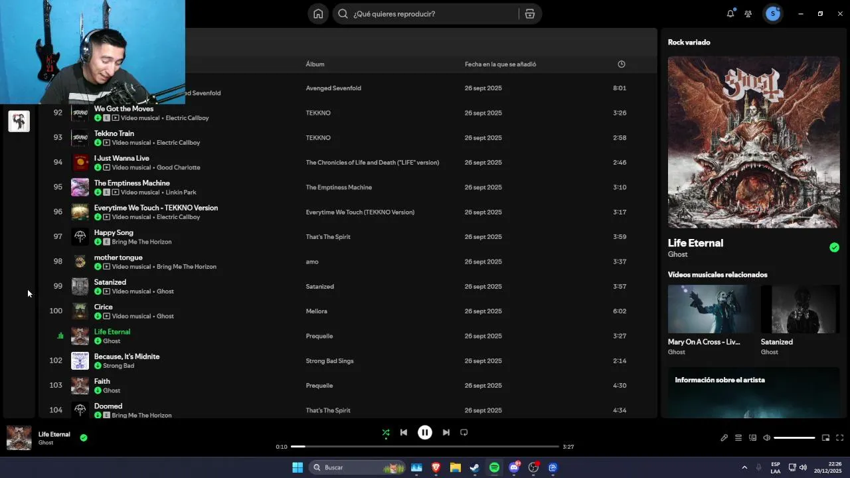Open Meliora album link

point(316,311)
